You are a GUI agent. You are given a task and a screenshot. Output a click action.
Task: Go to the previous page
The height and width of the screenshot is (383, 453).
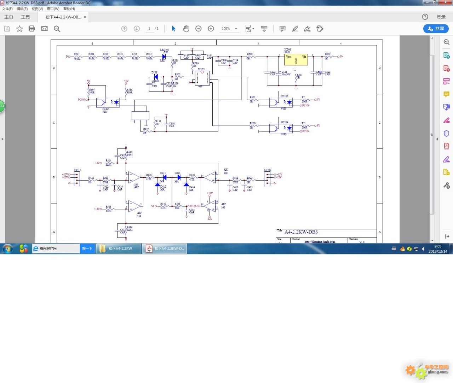124,29
